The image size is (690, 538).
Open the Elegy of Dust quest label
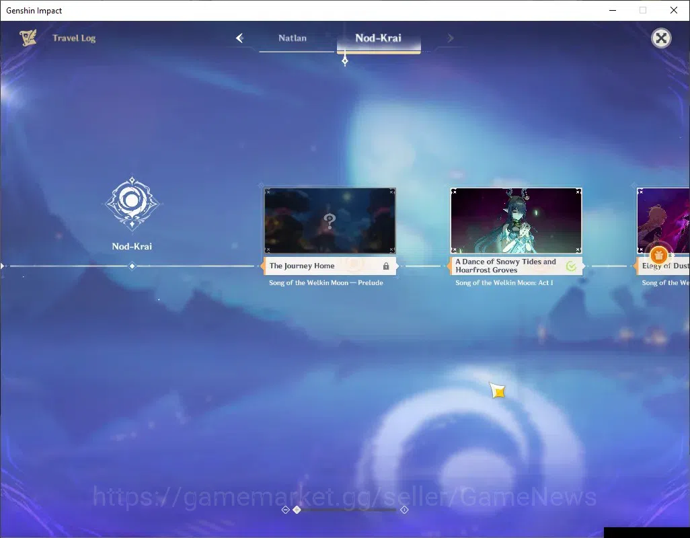click(x=662, y=266)
